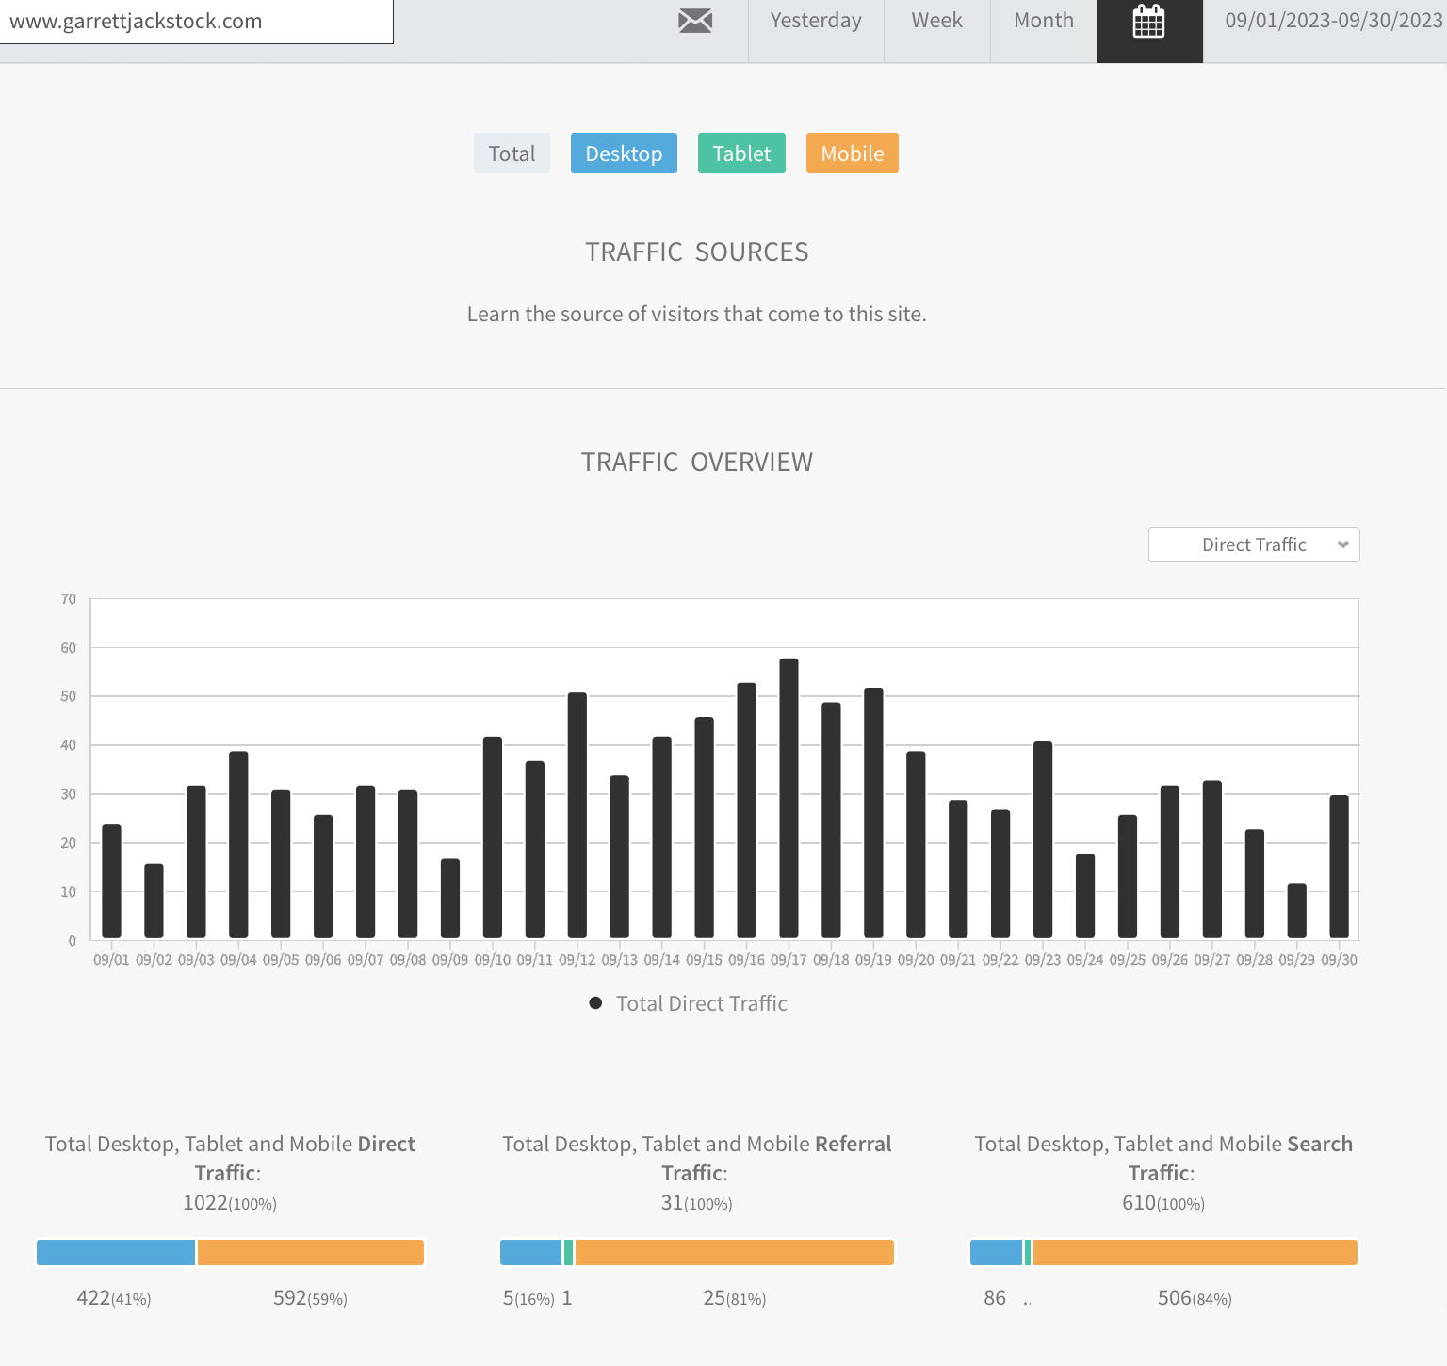Click the 09/01/2023-09/30/2023 date range
Image resolution: width=1447 pixels, height=1366 pixels.
coord(1333,21)
